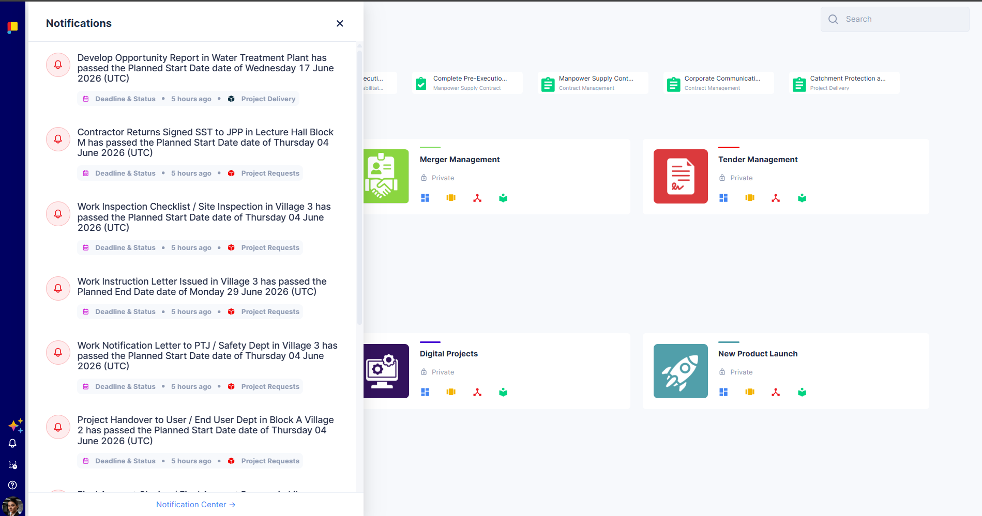The height and width of the screenshot is (516, 982).
Task: Open the Water Treatment Plant notification
Action: (x=206, y=68)
